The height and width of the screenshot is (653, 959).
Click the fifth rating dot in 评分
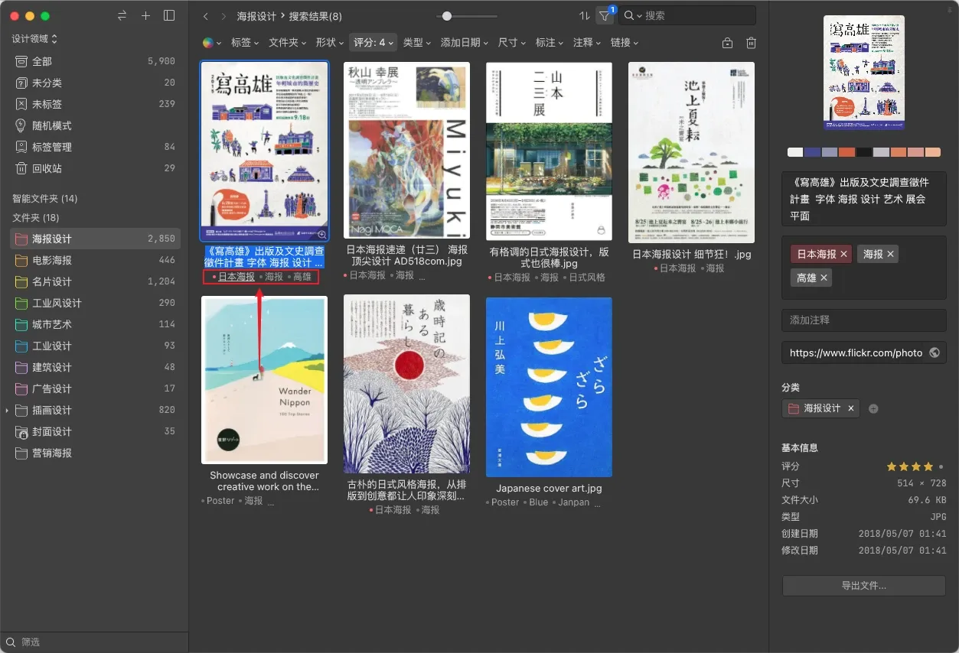(941, 466)
